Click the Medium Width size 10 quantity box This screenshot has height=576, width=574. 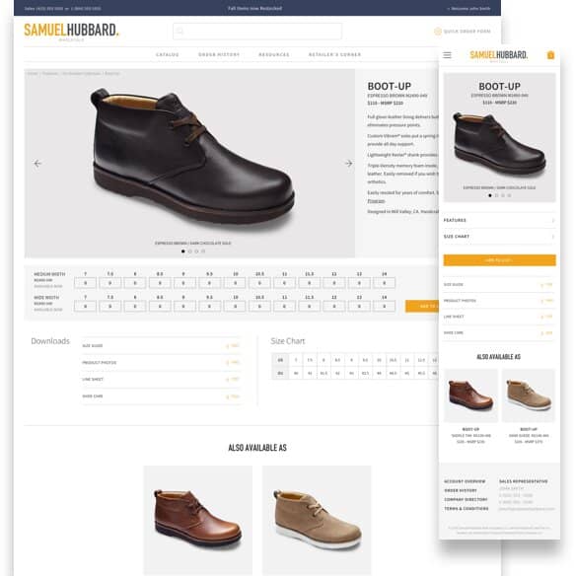235,283
